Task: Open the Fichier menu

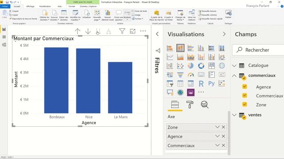Action: pos(5,6)
